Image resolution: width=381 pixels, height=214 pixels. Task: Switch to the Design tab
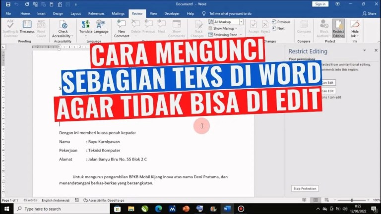(58, 13)
